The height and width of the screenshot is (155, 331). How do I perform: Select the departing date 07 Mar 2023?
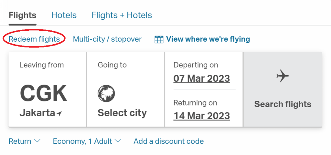(x=202, y=78)
